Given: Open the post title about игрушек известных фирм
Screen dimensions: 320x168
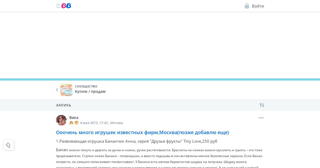Looking at the screenshot, I should click(x=142, y=132).
